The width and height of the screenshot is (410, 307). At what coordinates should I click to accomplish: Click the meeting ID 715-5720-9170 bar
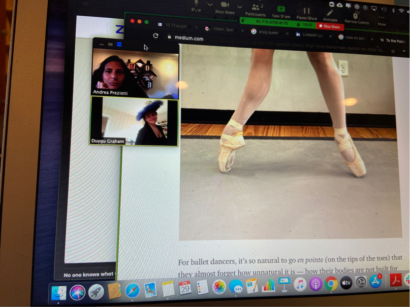[x=272, y=22]
